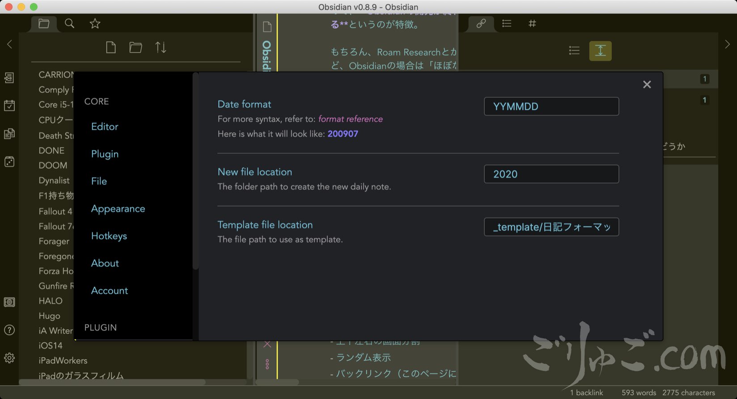Select Appearance in settings sidebar
The width and height of the screenshot is (737, 399).
click(x=118, y=209)
